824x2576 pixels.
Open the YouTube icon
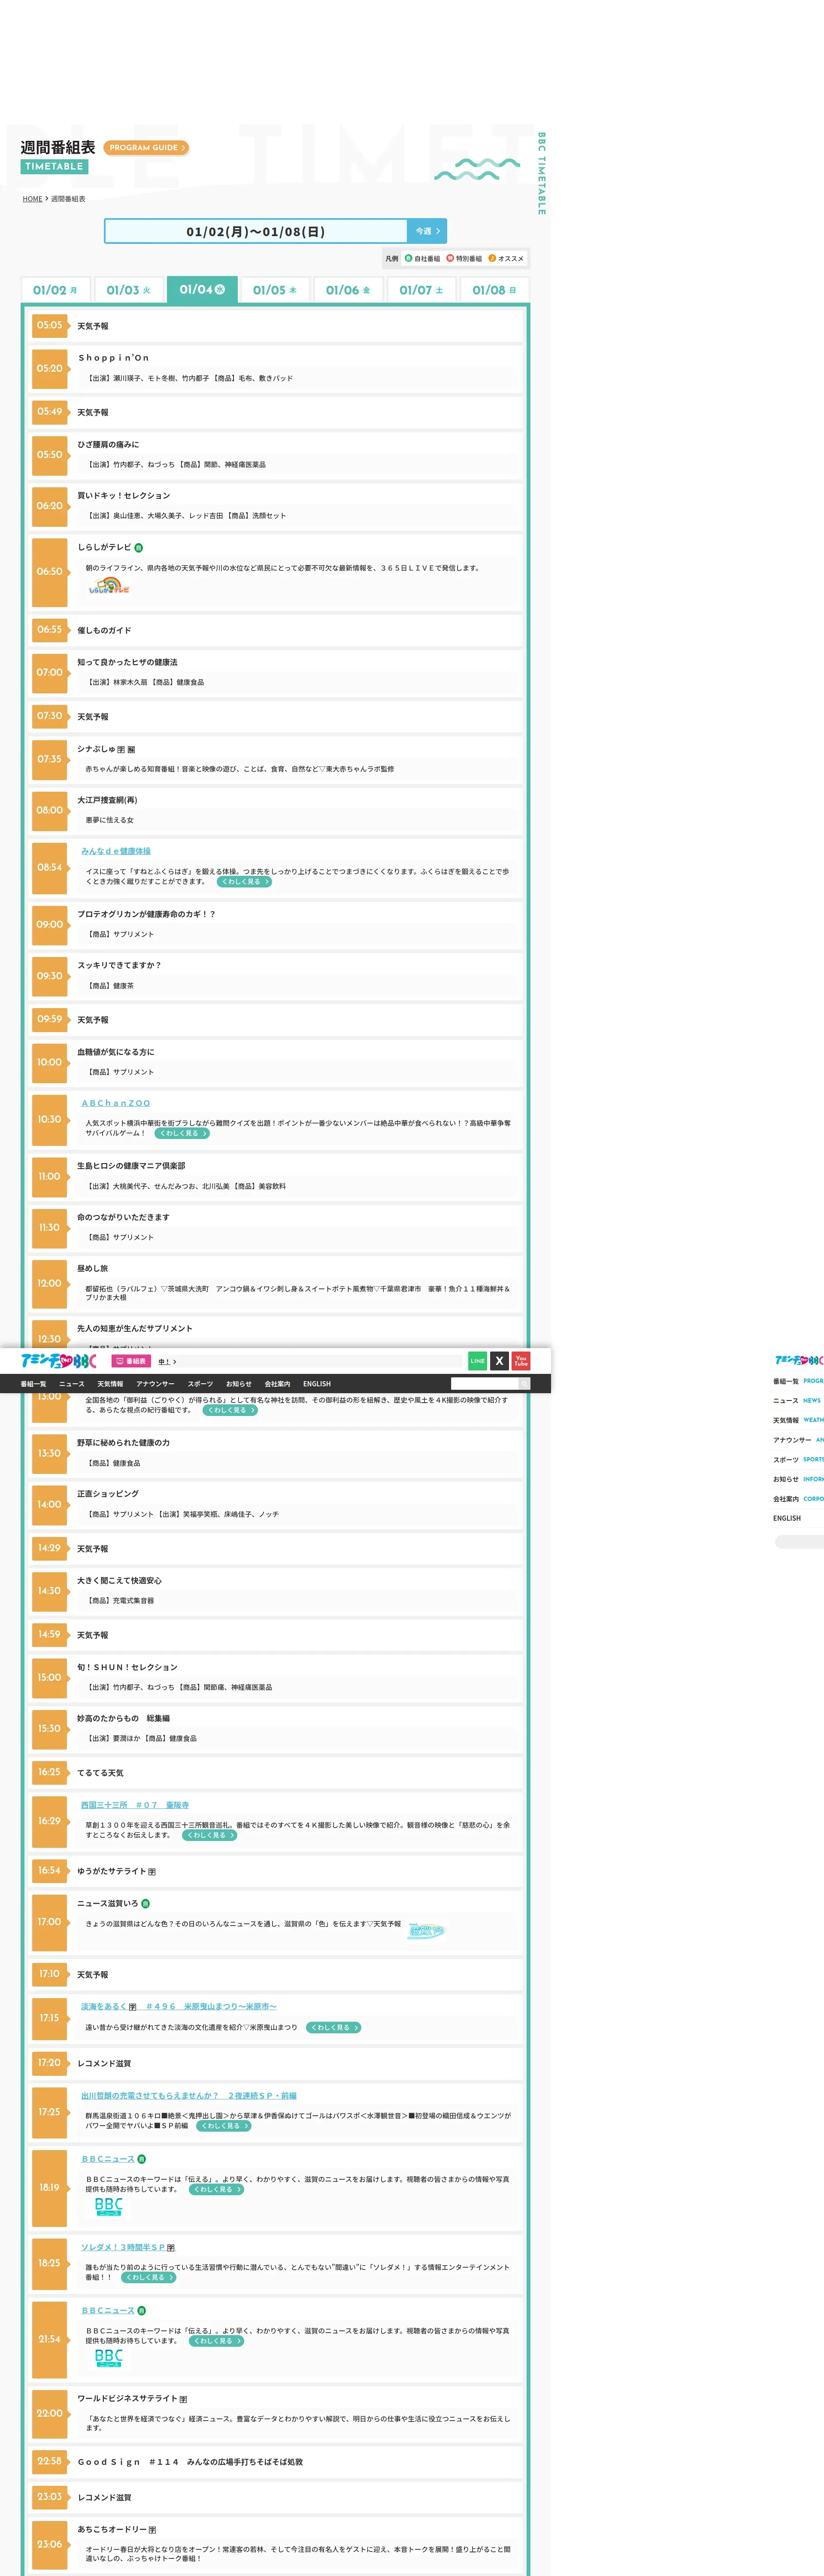(x=521, y=1360)
